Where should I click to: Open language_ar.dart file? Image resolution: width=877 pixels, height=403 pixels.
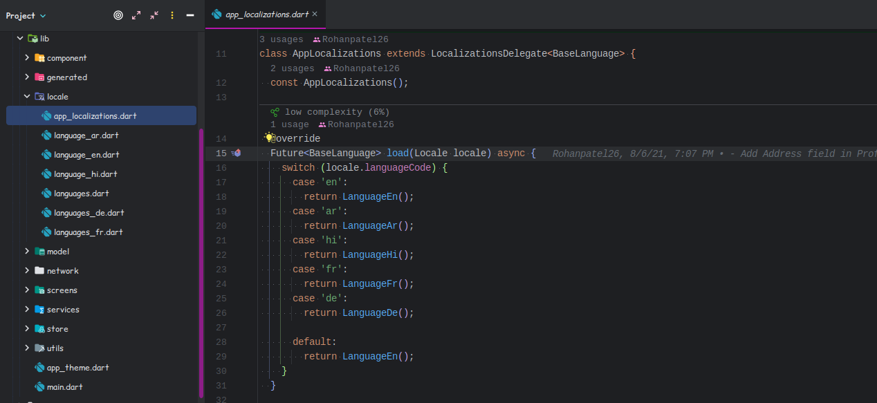tap(86, 135)
